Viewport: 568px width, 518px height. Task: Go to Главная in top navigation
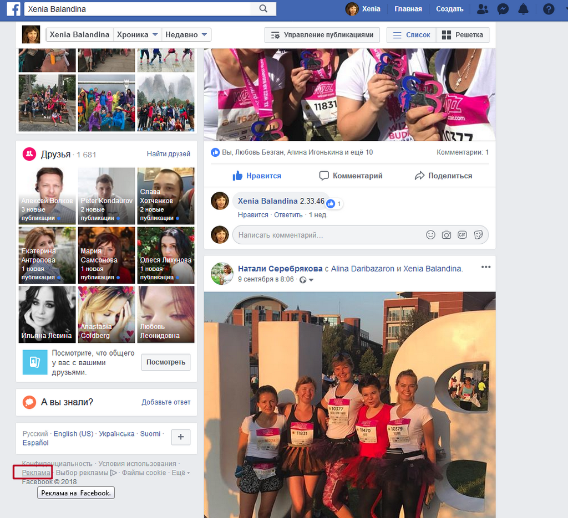coord(408,9)
